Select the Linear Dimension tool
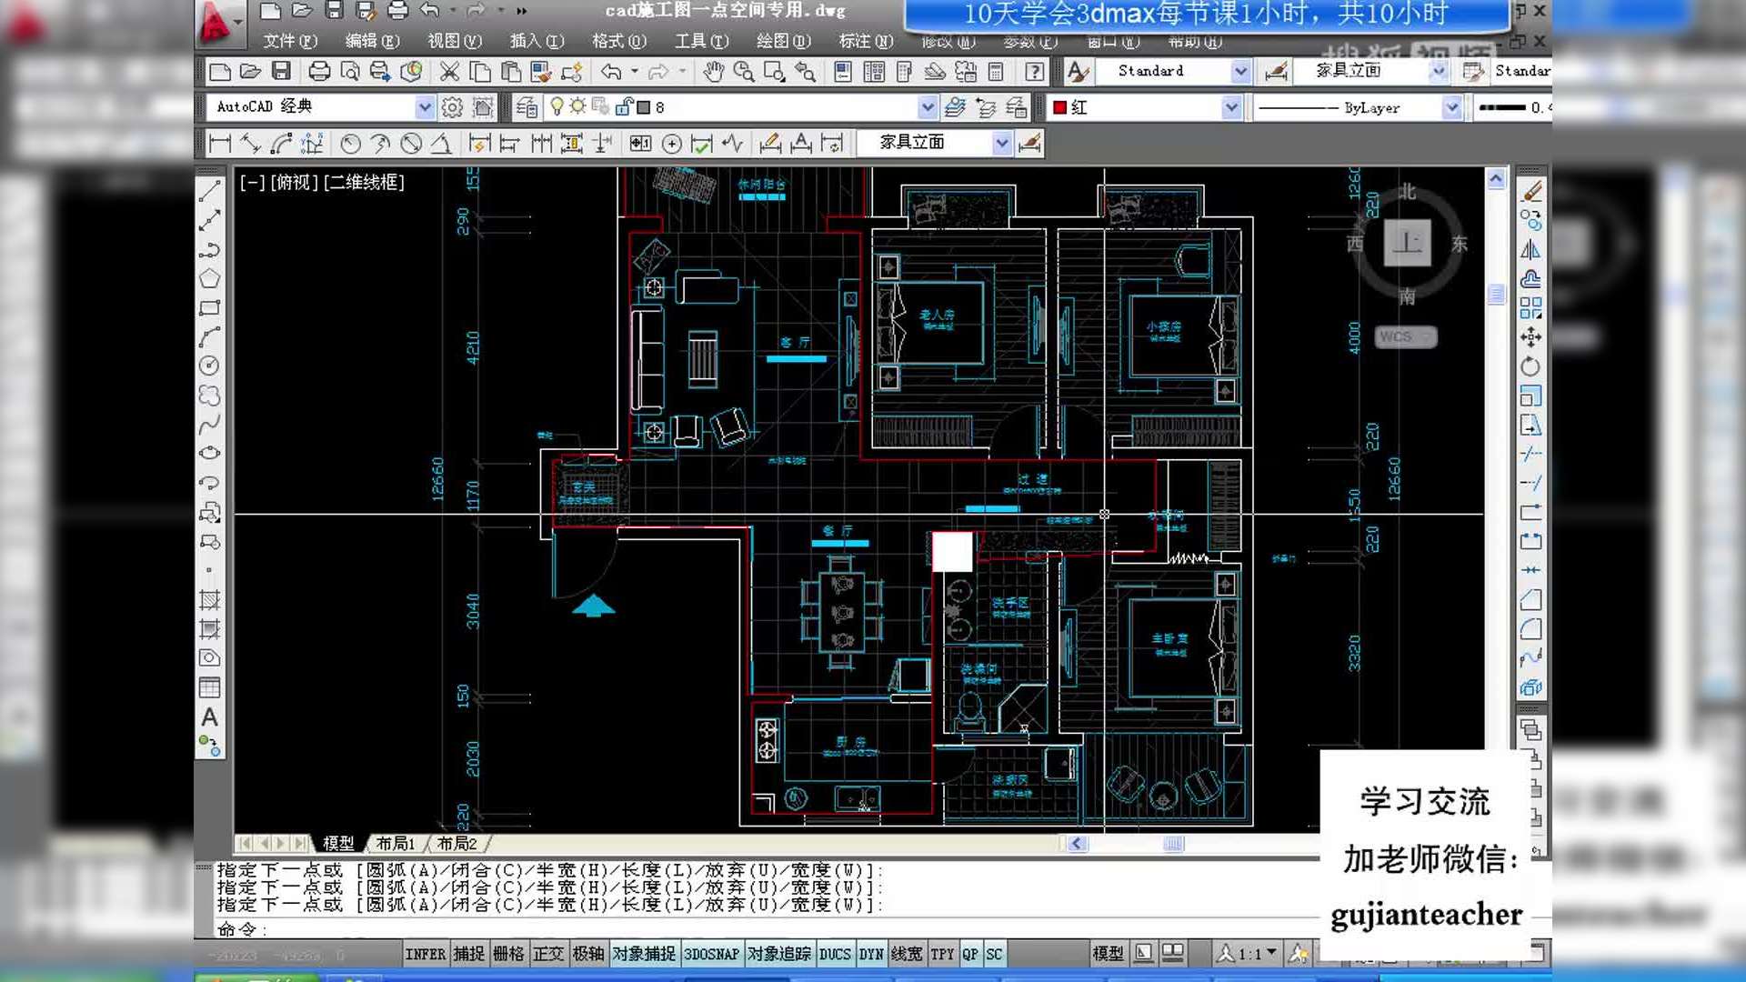The width and height of the screenshot is (1746, 982). tap(218, 143)
